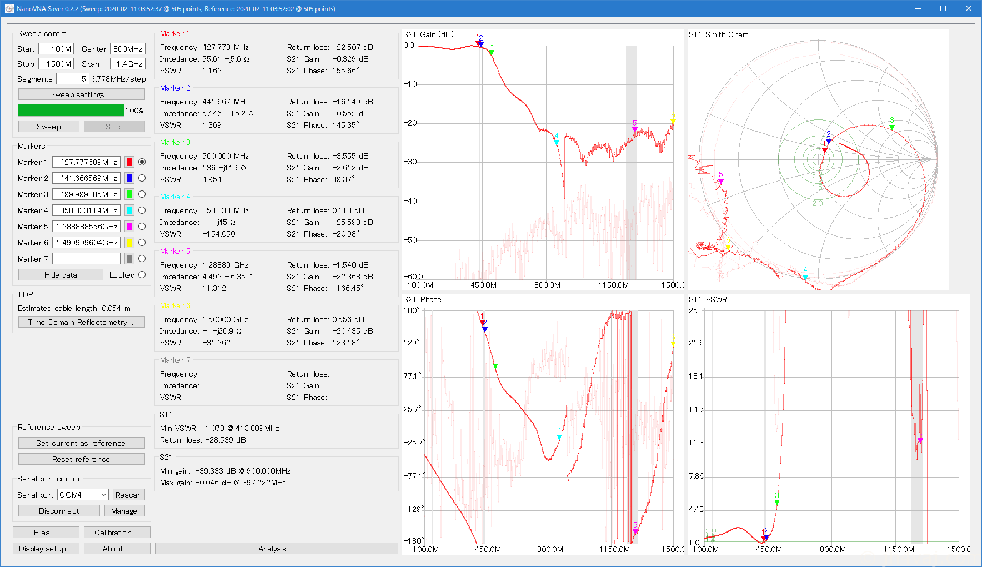Expand the Serial port COM4 dropdown
The height and width of the screenshot is (567, 982).
pyautogui.click(x=83, y=495)
